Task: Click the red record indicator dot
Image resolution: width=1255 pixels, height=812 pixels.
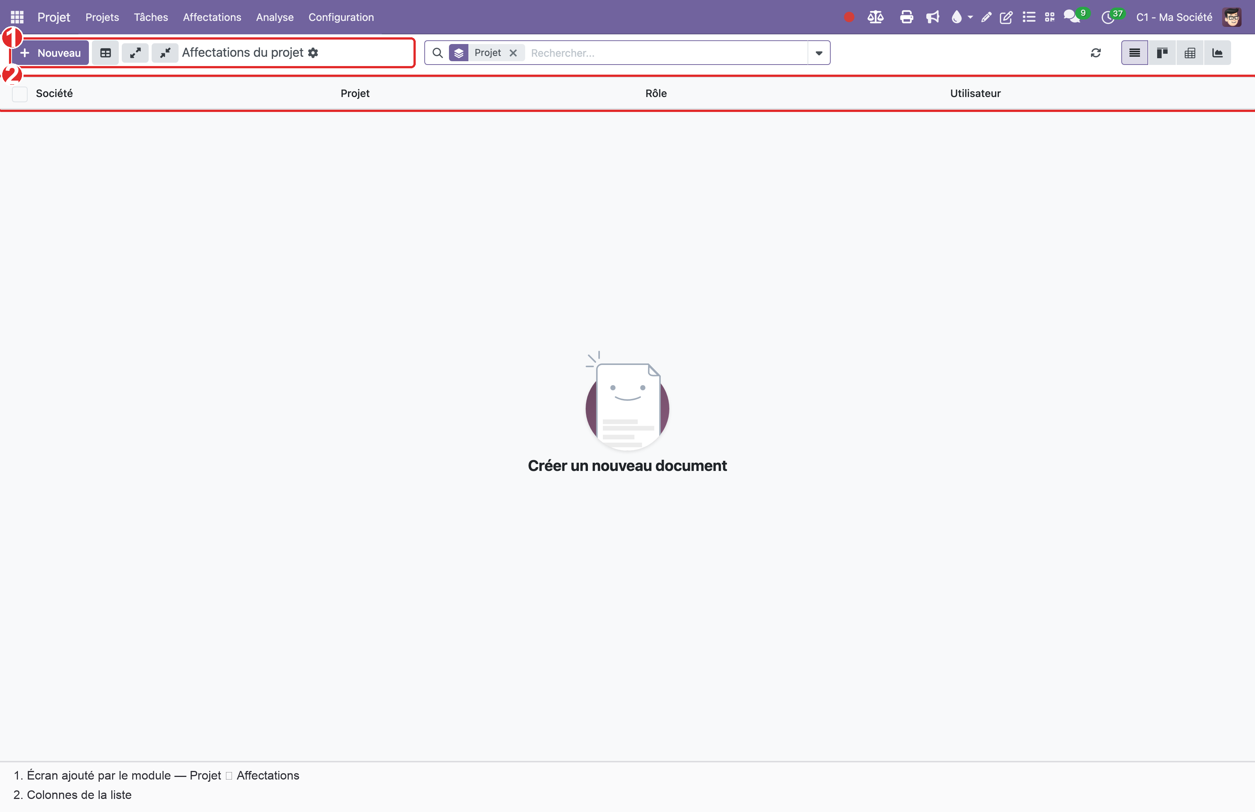Action: click(849, 18)
